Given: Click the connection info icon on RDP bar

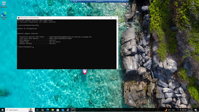Looking at the screenshot, I should point(76,1).
